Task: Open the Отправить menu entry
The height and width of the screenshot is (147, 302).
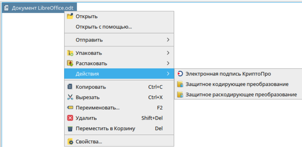Action: coord(119,40)
